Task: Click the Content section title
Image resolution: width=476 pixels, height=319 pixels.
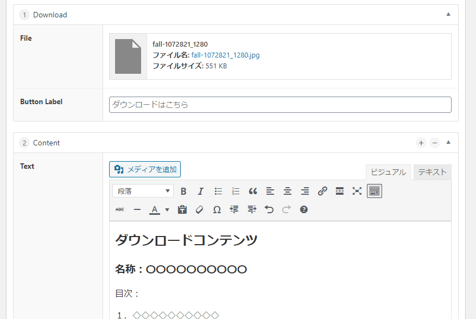Action: 47,143
